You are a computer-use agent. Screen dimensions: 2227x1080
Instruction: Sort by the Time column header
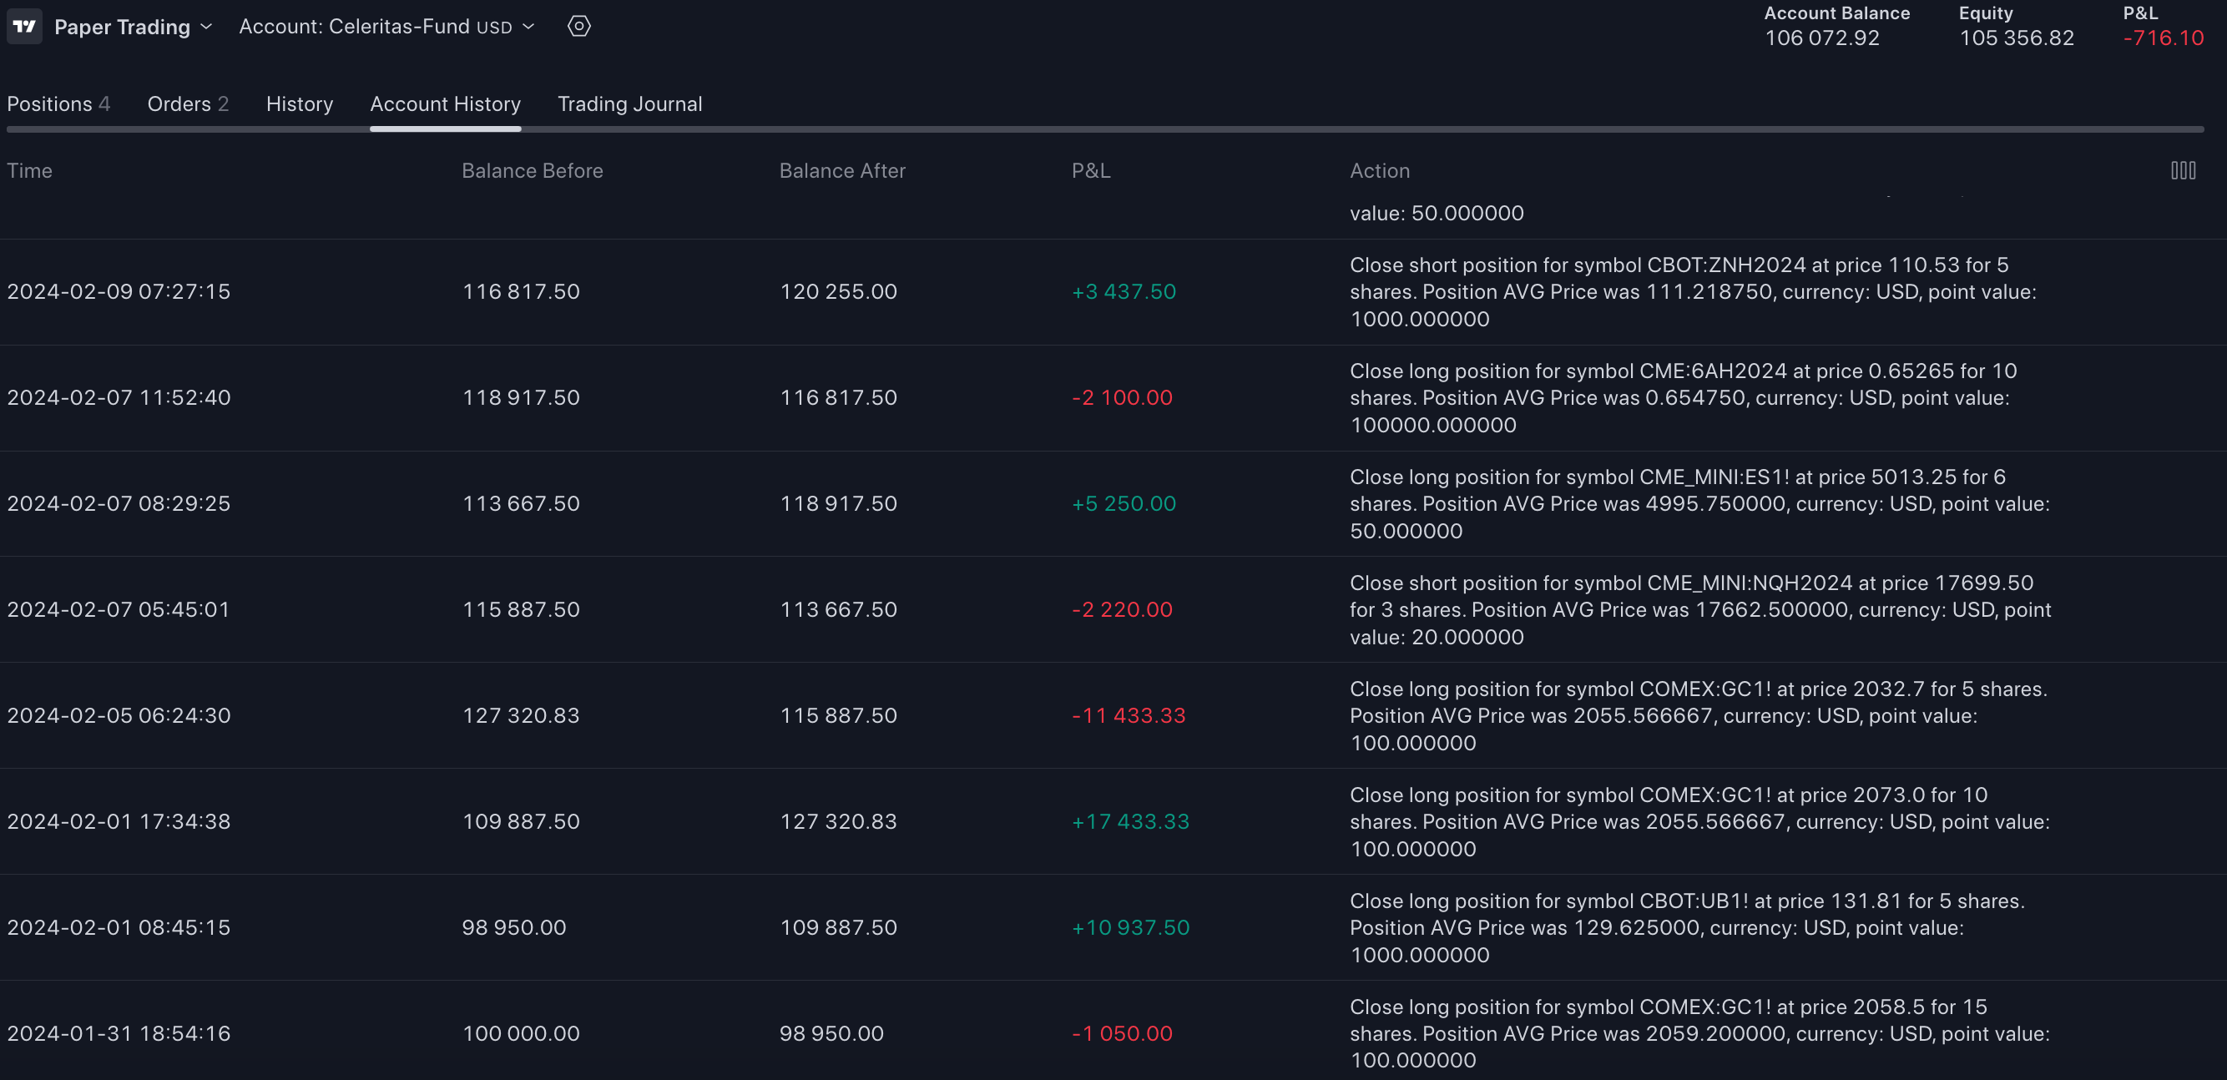click(29, 170)
